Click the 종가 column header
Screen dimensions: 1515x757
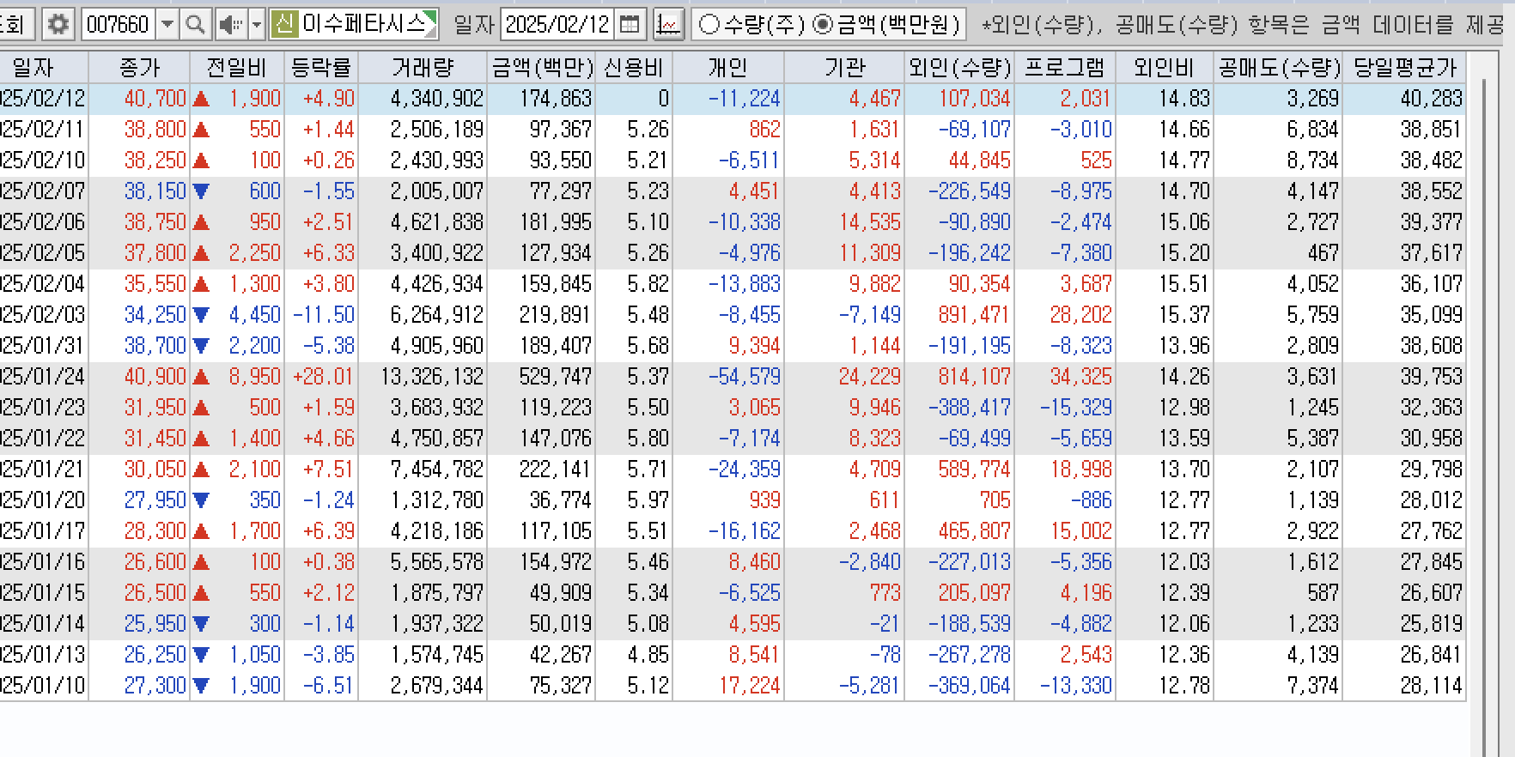(x=139, y=67)
